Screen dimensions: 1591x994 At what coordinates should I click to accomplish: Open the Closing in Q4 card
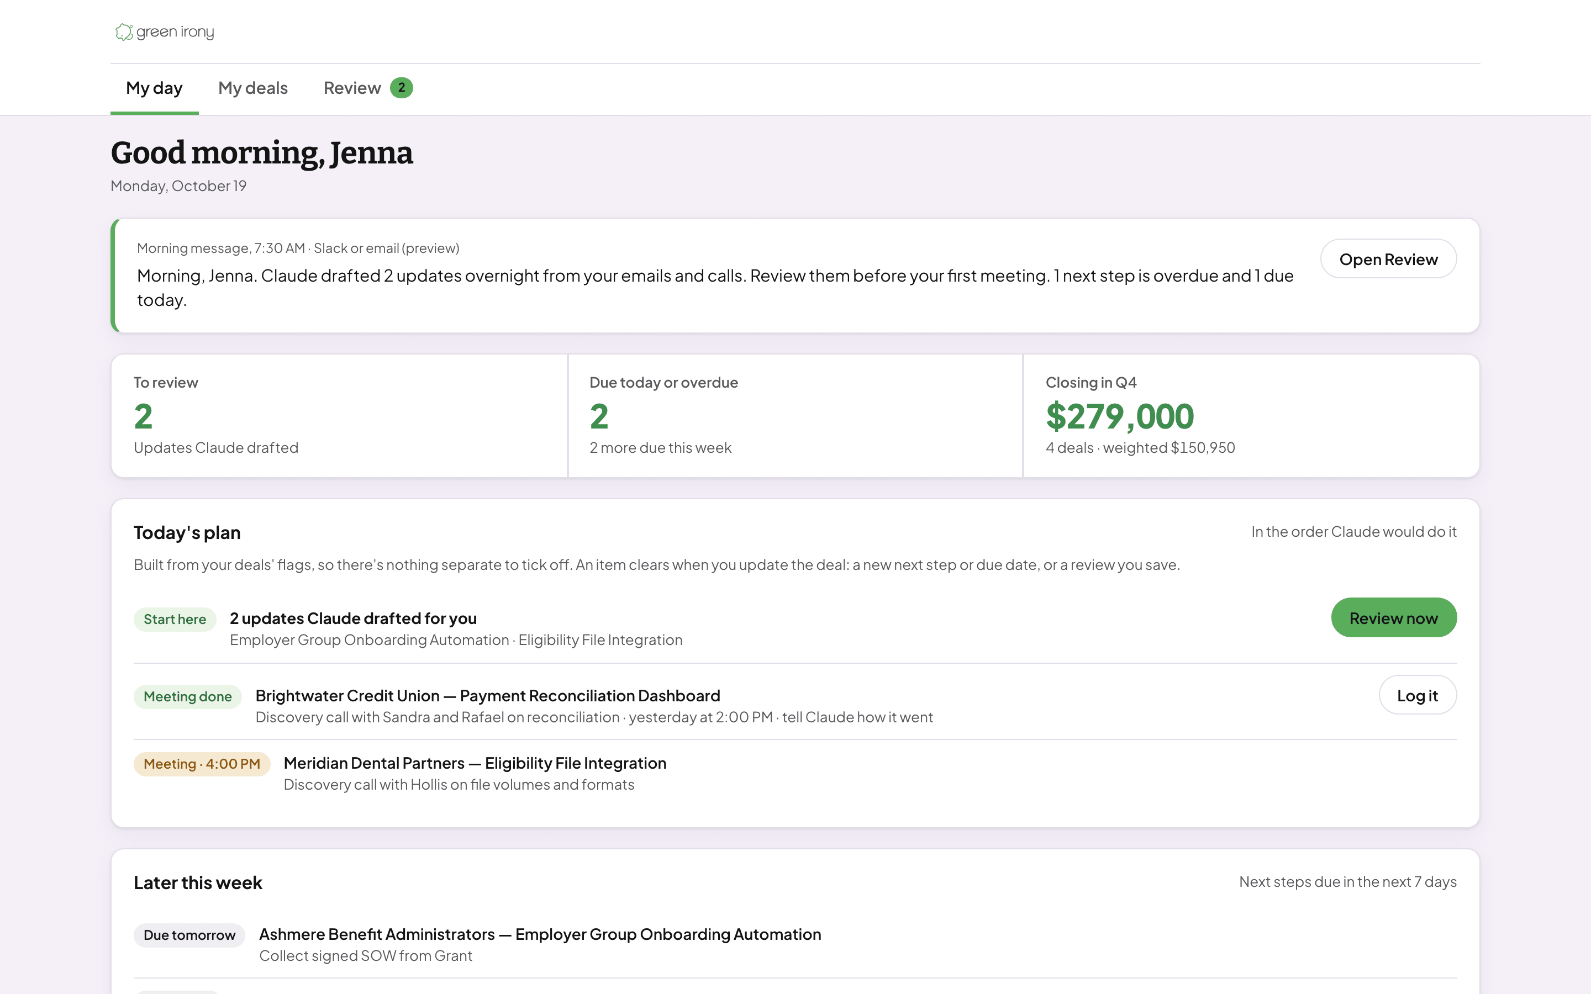point(1251,415)
